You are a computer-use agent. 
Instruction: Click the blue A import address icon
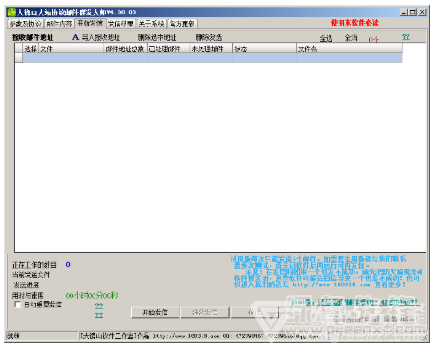coord(75,37)
